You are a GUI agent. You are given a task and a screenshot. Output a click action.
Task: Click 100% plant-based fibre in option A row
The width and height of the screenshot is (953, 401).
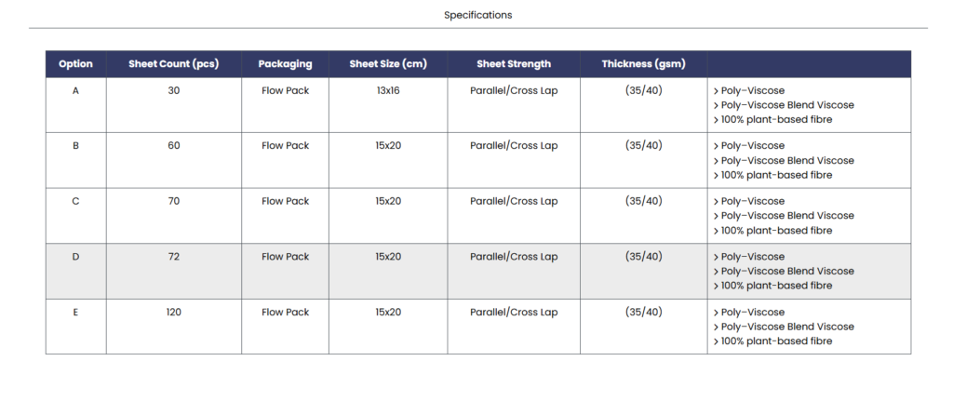(772, 120)
